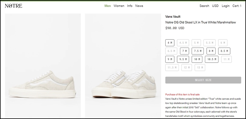Select size 4 M
The width and height of the screenshot is (246, 119).
coord(170,43)
